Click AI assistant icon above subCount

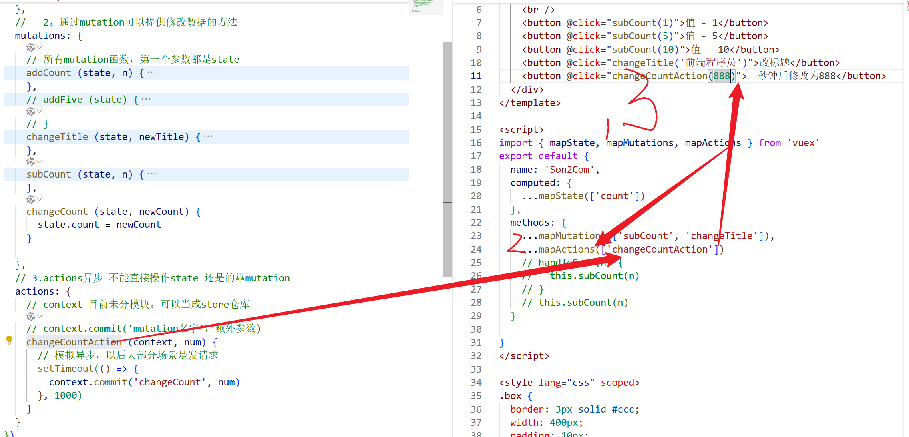[30, 162]
